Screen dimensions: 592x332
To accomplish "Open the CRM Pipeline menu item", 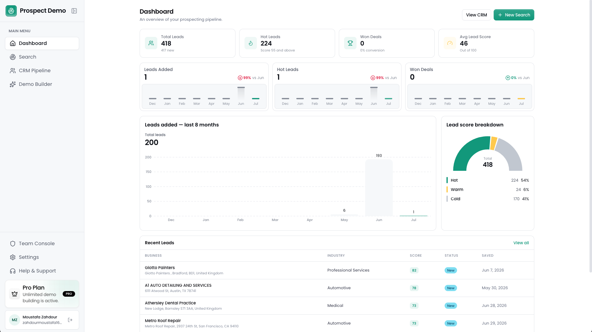I will (x=42, y=71).
